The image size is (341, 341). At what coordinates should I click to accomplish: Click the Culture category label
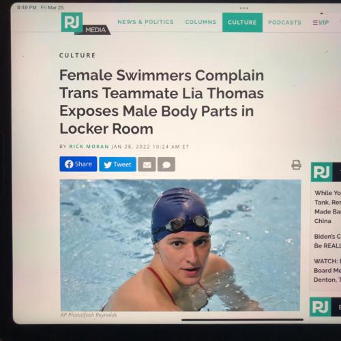pos(78,55)
